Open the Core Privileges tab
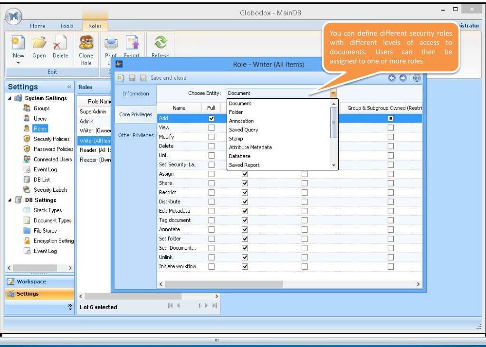 click(x=136, y=114)
